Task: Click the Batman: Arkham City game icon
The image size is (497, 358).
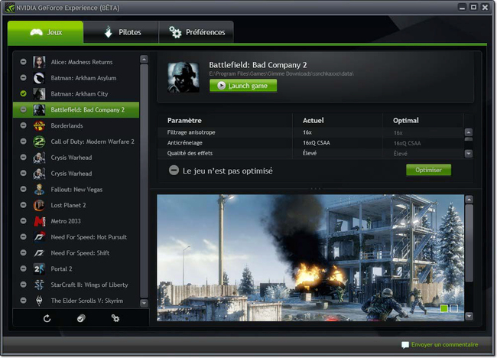Action: click(x=39, y=94)
